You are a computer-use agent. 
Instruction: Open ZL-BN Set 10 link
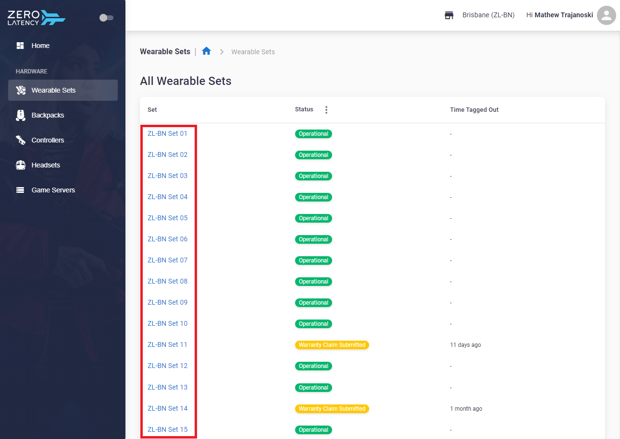(167, 323)
